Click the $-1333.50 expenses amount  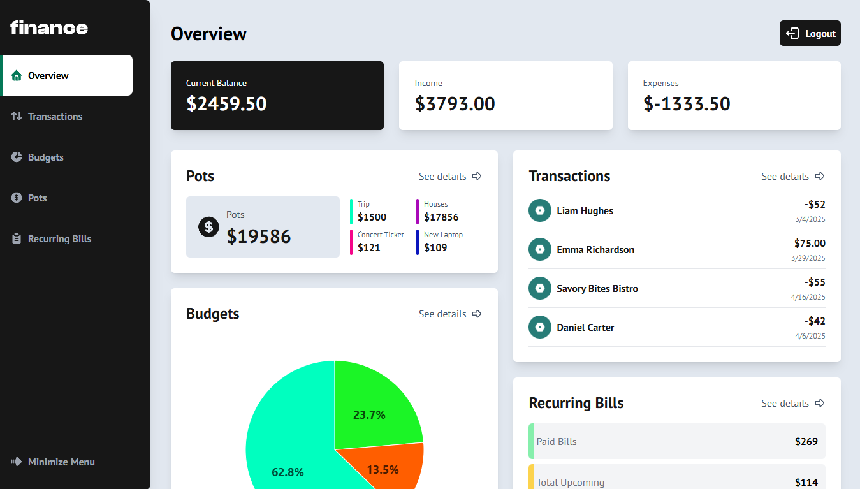click(687, 104)
